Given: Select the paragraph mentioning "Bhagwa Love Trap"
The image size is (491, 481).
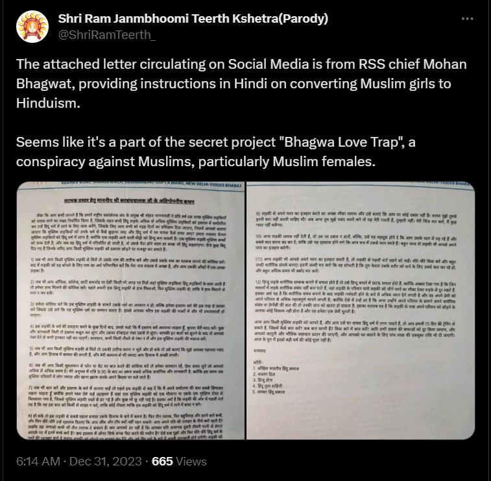Looking at the screenshot, I should 216,152.
